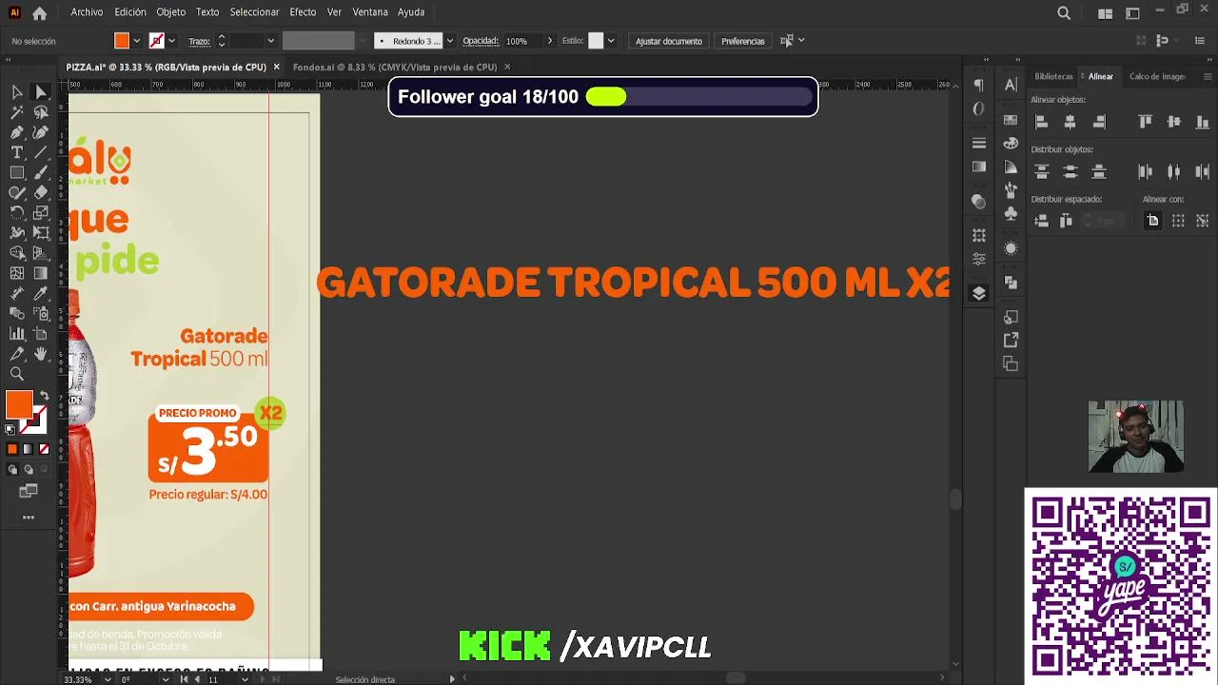Click horizontal align center icon
Viewport: 1218px width, 685px height.
tap(1070, 122)
